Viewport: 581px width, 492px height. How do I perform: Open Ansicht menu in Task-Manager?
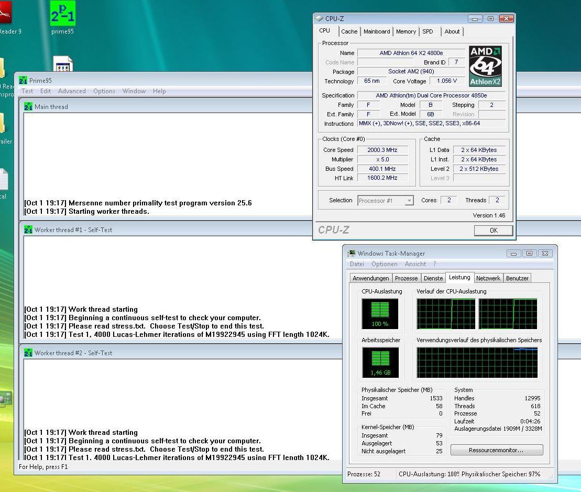tap(415, 264)
